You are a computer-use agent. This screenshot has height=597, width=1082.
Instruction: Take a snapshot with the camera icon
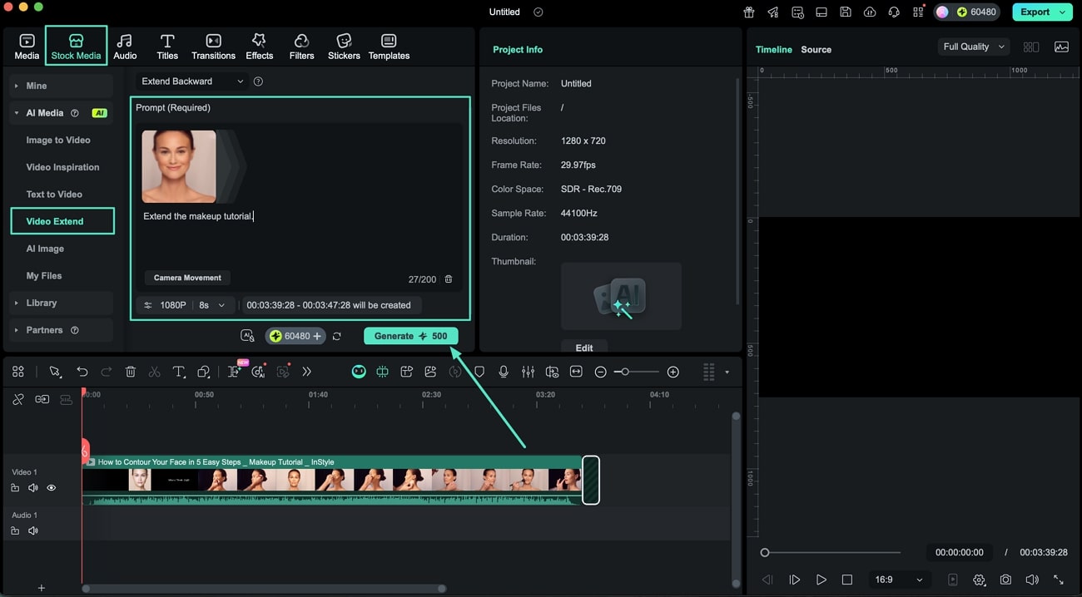coord(1005,580)
